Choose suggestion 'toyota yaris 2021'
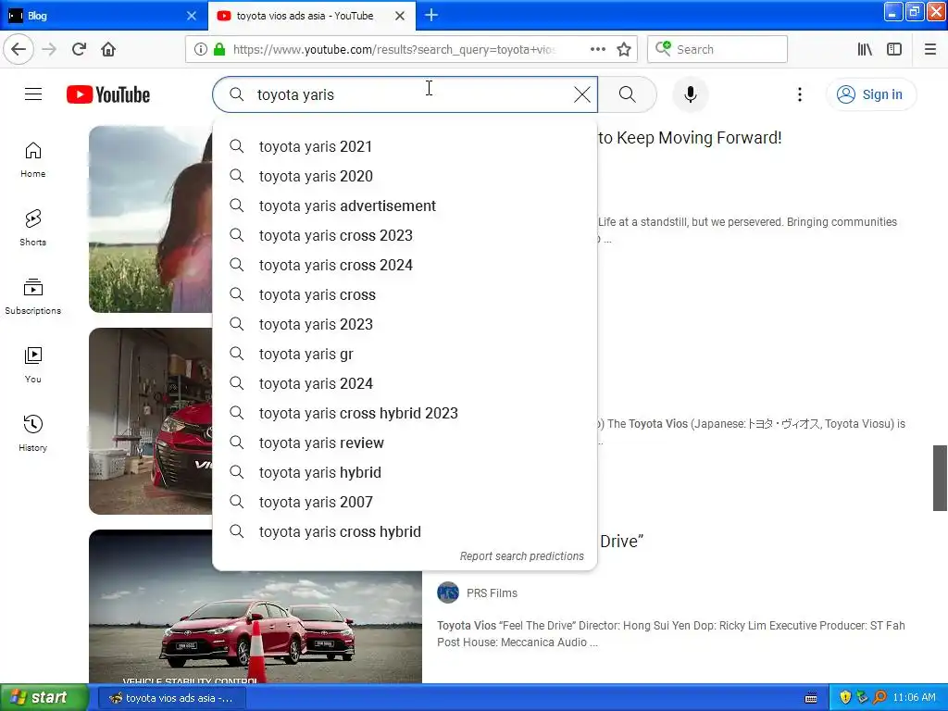This screenshot has width=948, height=711. point(405,146)
